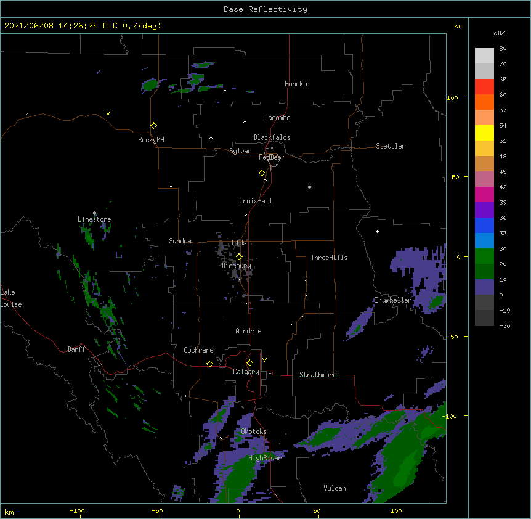Image resolution: width=531 pixels, height=519 pixels.
Task: Select the blue 33-36 dBZ legend swatch
Action: coord(484,225)
